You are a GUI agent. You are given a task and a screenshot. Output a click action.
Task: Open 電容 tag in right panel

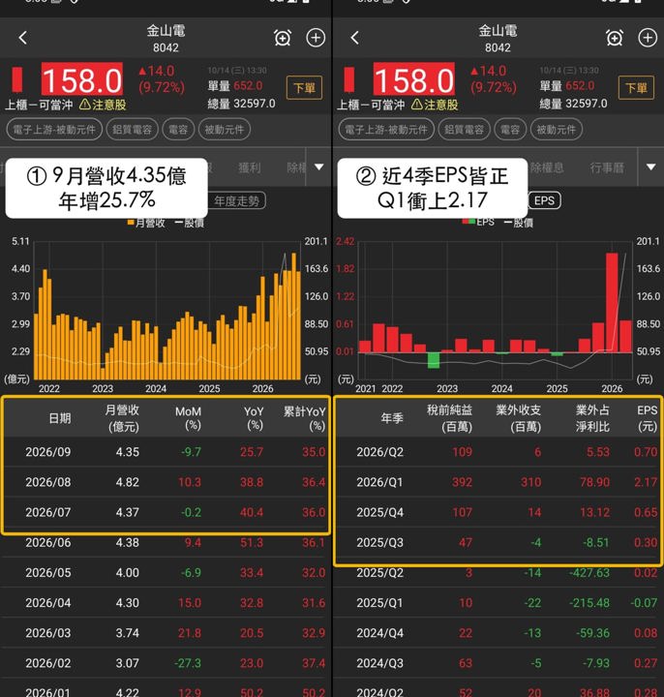coord(510,130)
